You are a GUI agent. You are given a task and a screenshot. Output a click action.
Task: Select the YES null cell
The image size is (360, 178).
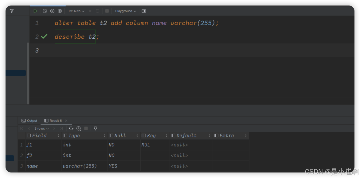pyautogui.click(x=124, y=166)
